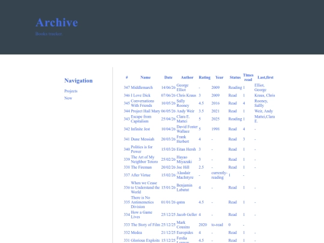Click author Sally Rooney cell
Image resolution: width=324 pixels, height=243 pixels.
pos(182,103)
